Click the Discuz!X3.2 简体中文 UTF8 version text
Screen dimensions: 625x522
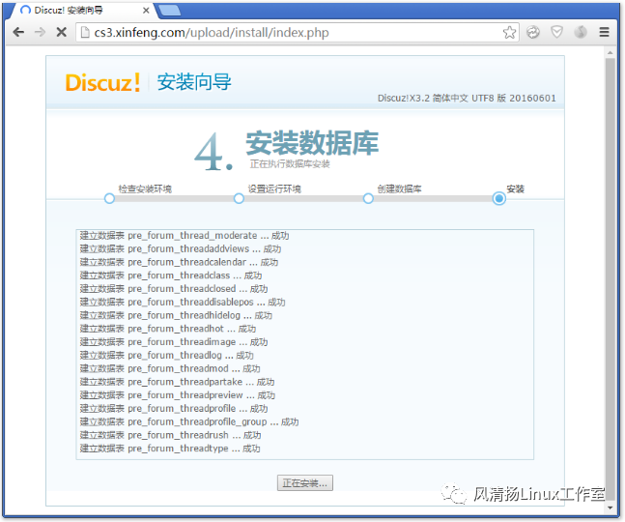467,98
